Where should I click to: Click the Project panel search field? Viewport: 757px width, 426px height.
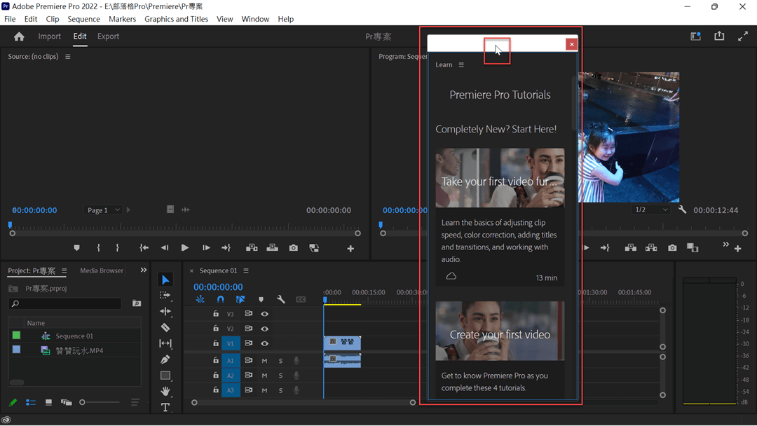click(65, 303)
